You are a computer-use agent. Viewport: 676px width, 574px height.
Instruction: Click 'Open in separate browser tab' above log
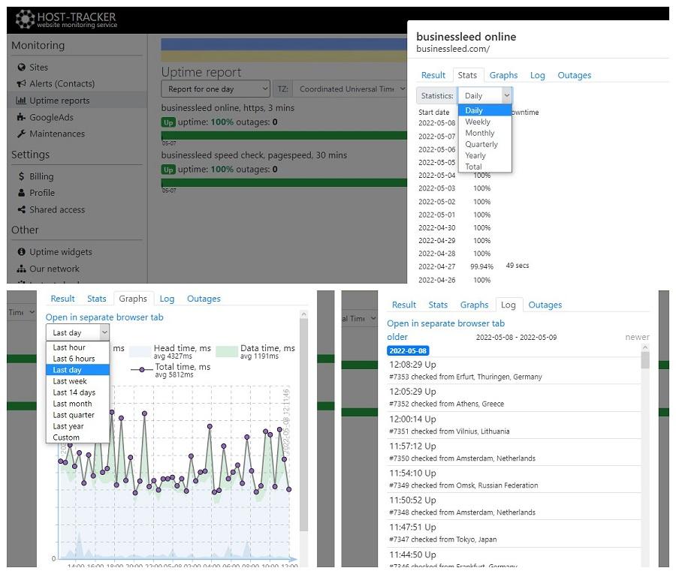pos(445,323)
